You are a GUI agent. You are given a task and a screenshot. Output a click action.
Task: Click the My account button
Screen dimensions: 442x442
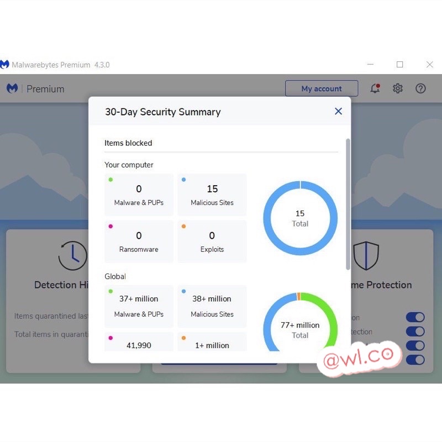click(321, 88)
